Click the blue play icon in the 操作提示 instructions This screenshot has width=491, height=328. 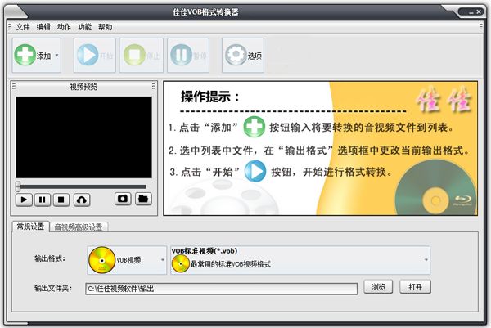[255, 171]
